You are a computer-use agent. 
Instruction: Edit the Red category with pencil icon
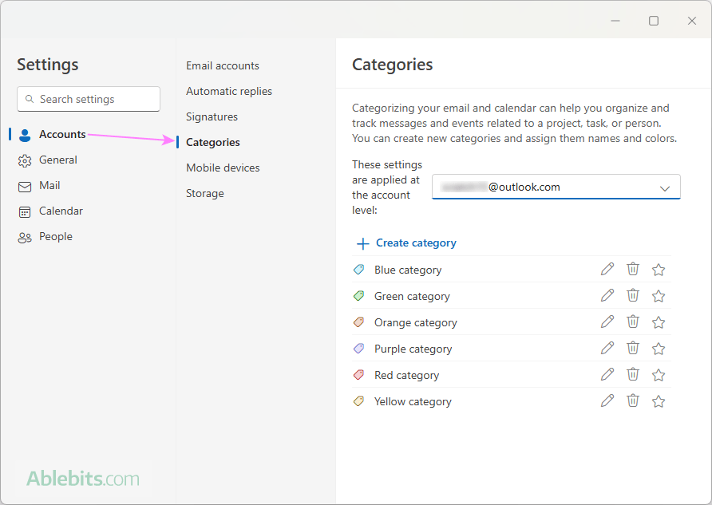click(607, 374)
